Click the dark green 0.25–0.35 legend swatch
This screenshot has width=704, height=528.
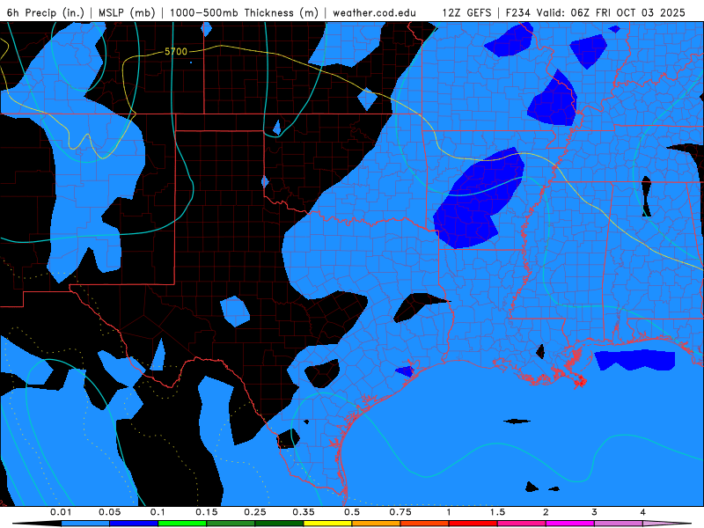[x=279, y=524]
